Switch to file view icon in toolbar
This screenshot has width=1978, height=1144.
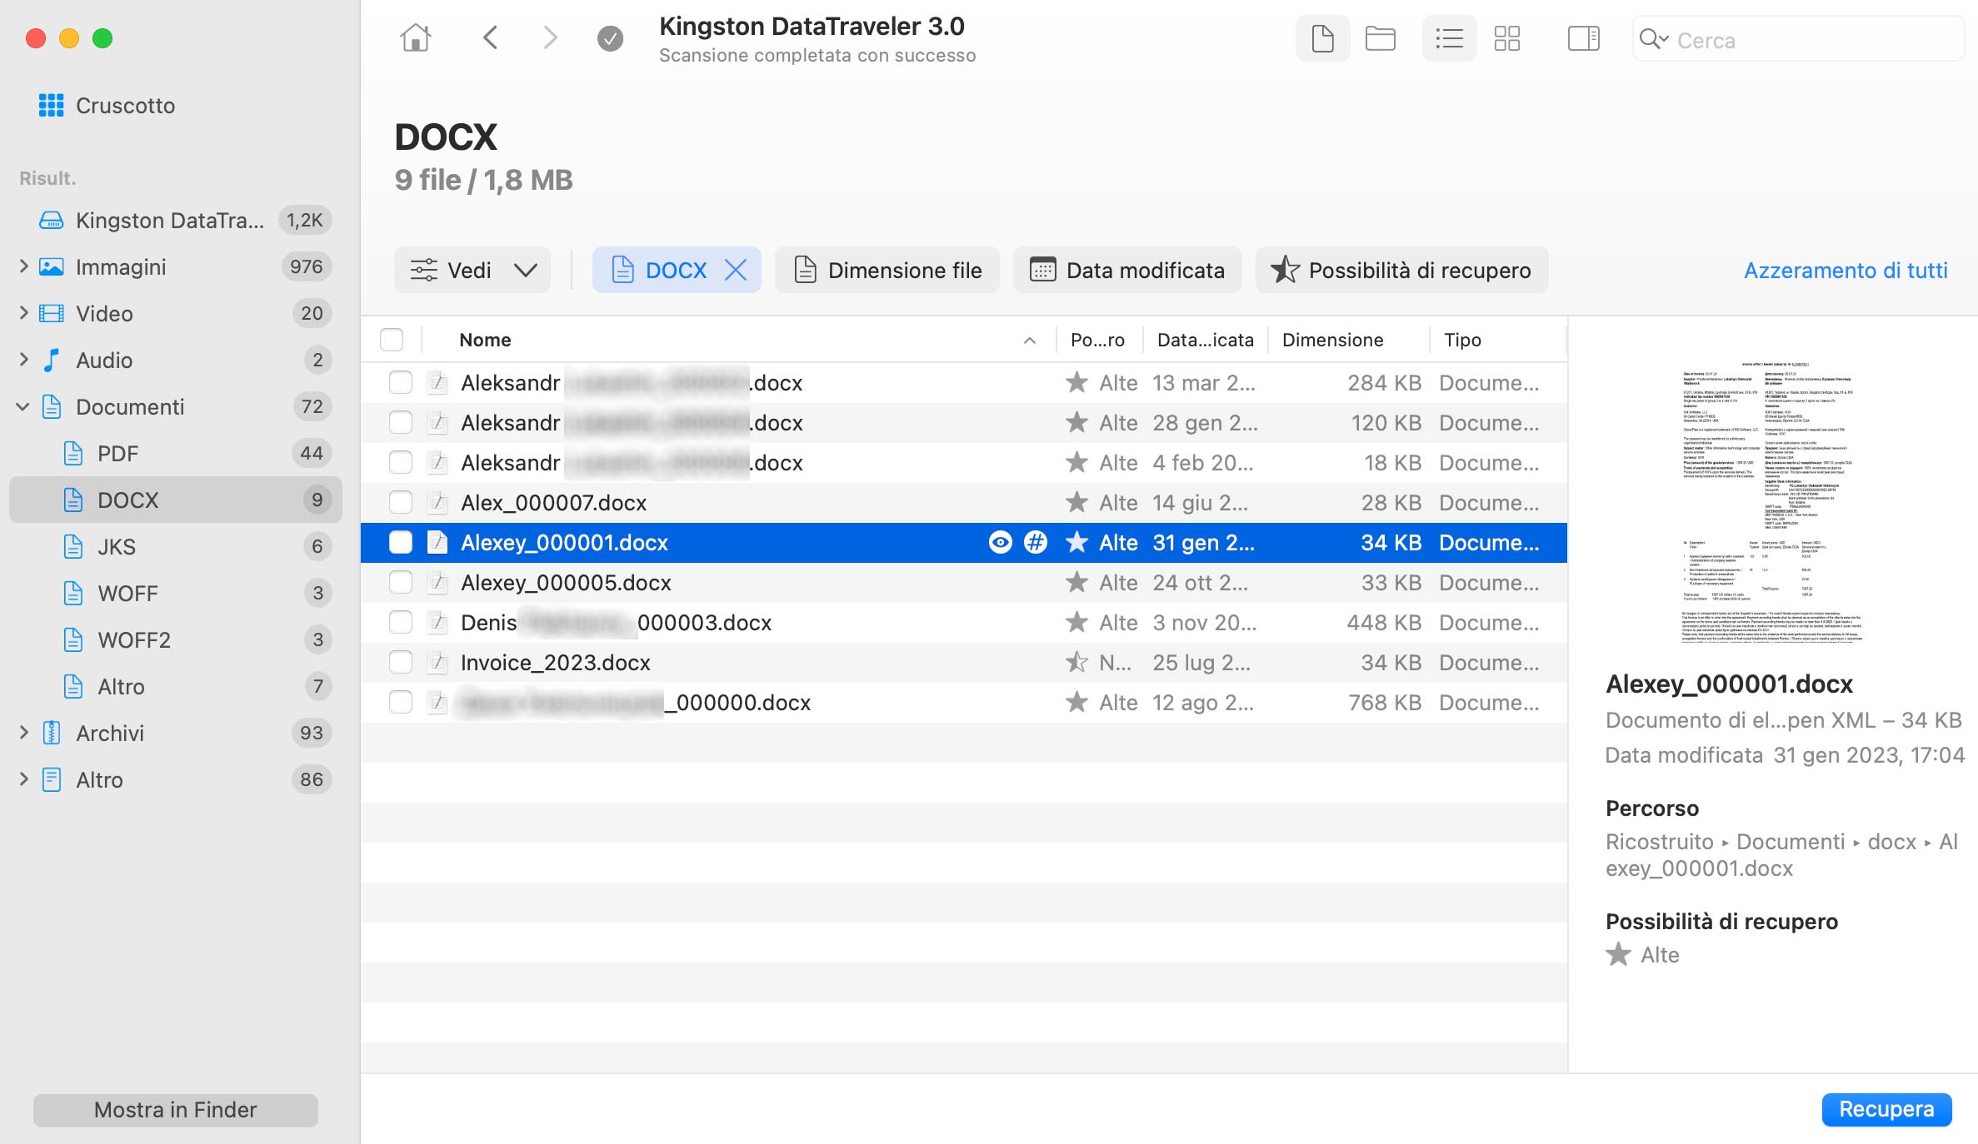click(x=1322, y=38)
